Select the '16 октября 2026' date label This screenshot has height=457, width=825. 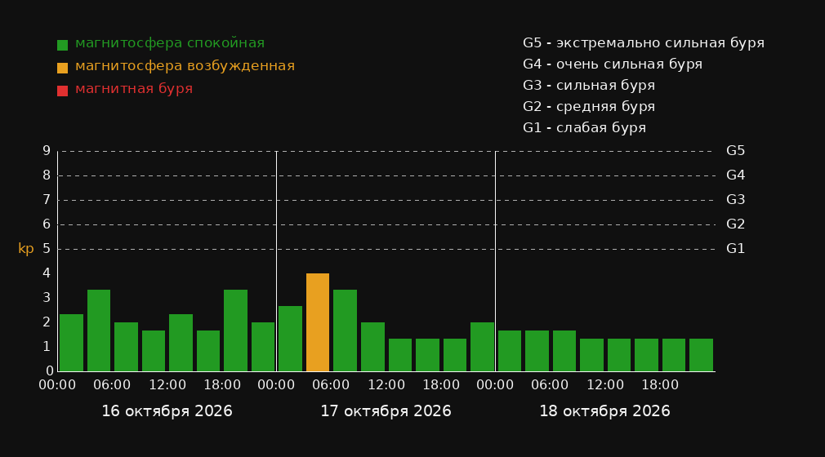point(167,411)
